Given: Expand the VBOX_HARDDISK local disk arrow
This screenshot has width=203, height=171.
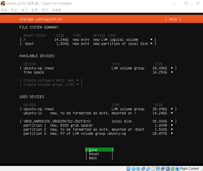Looking at the screenshot, I should click(x=172, y=121).
